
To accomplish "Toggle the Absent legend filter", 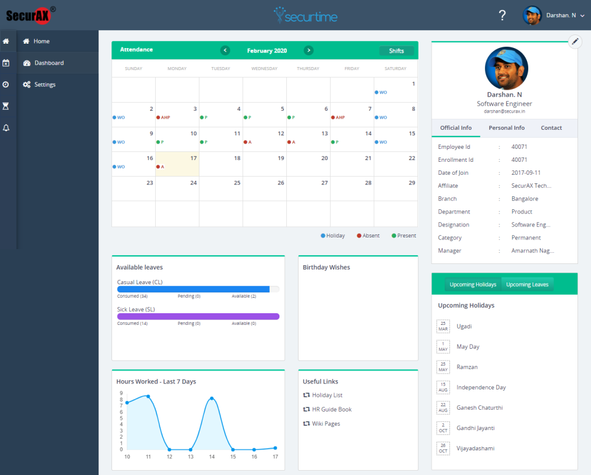I will 368,235.
